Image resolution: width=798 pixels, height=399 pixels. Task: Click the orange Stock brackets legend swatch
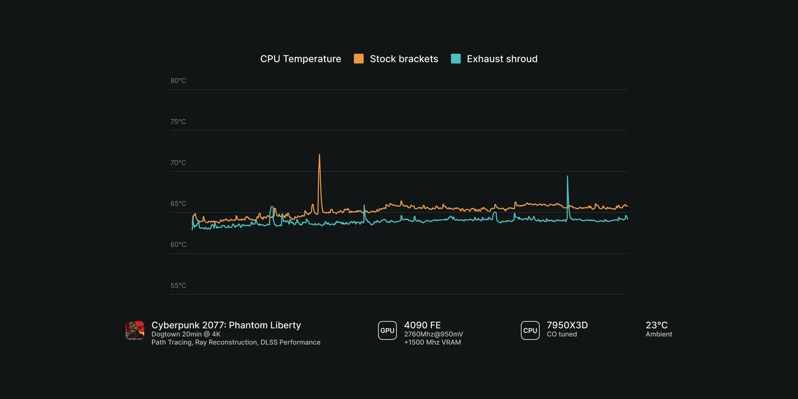point(359,59)
